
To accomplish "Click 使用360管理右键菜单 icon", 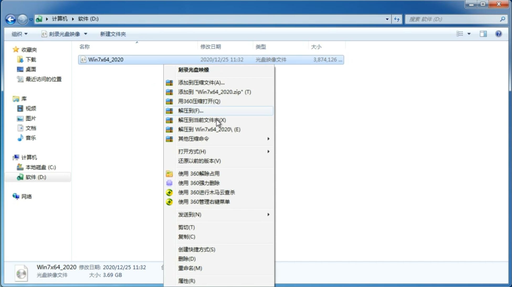I will pyautogui.click(x=170, y=201).
